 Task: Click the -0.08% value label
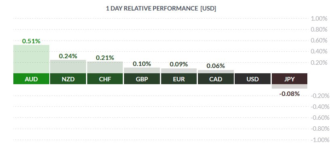[x=290, y=93]
